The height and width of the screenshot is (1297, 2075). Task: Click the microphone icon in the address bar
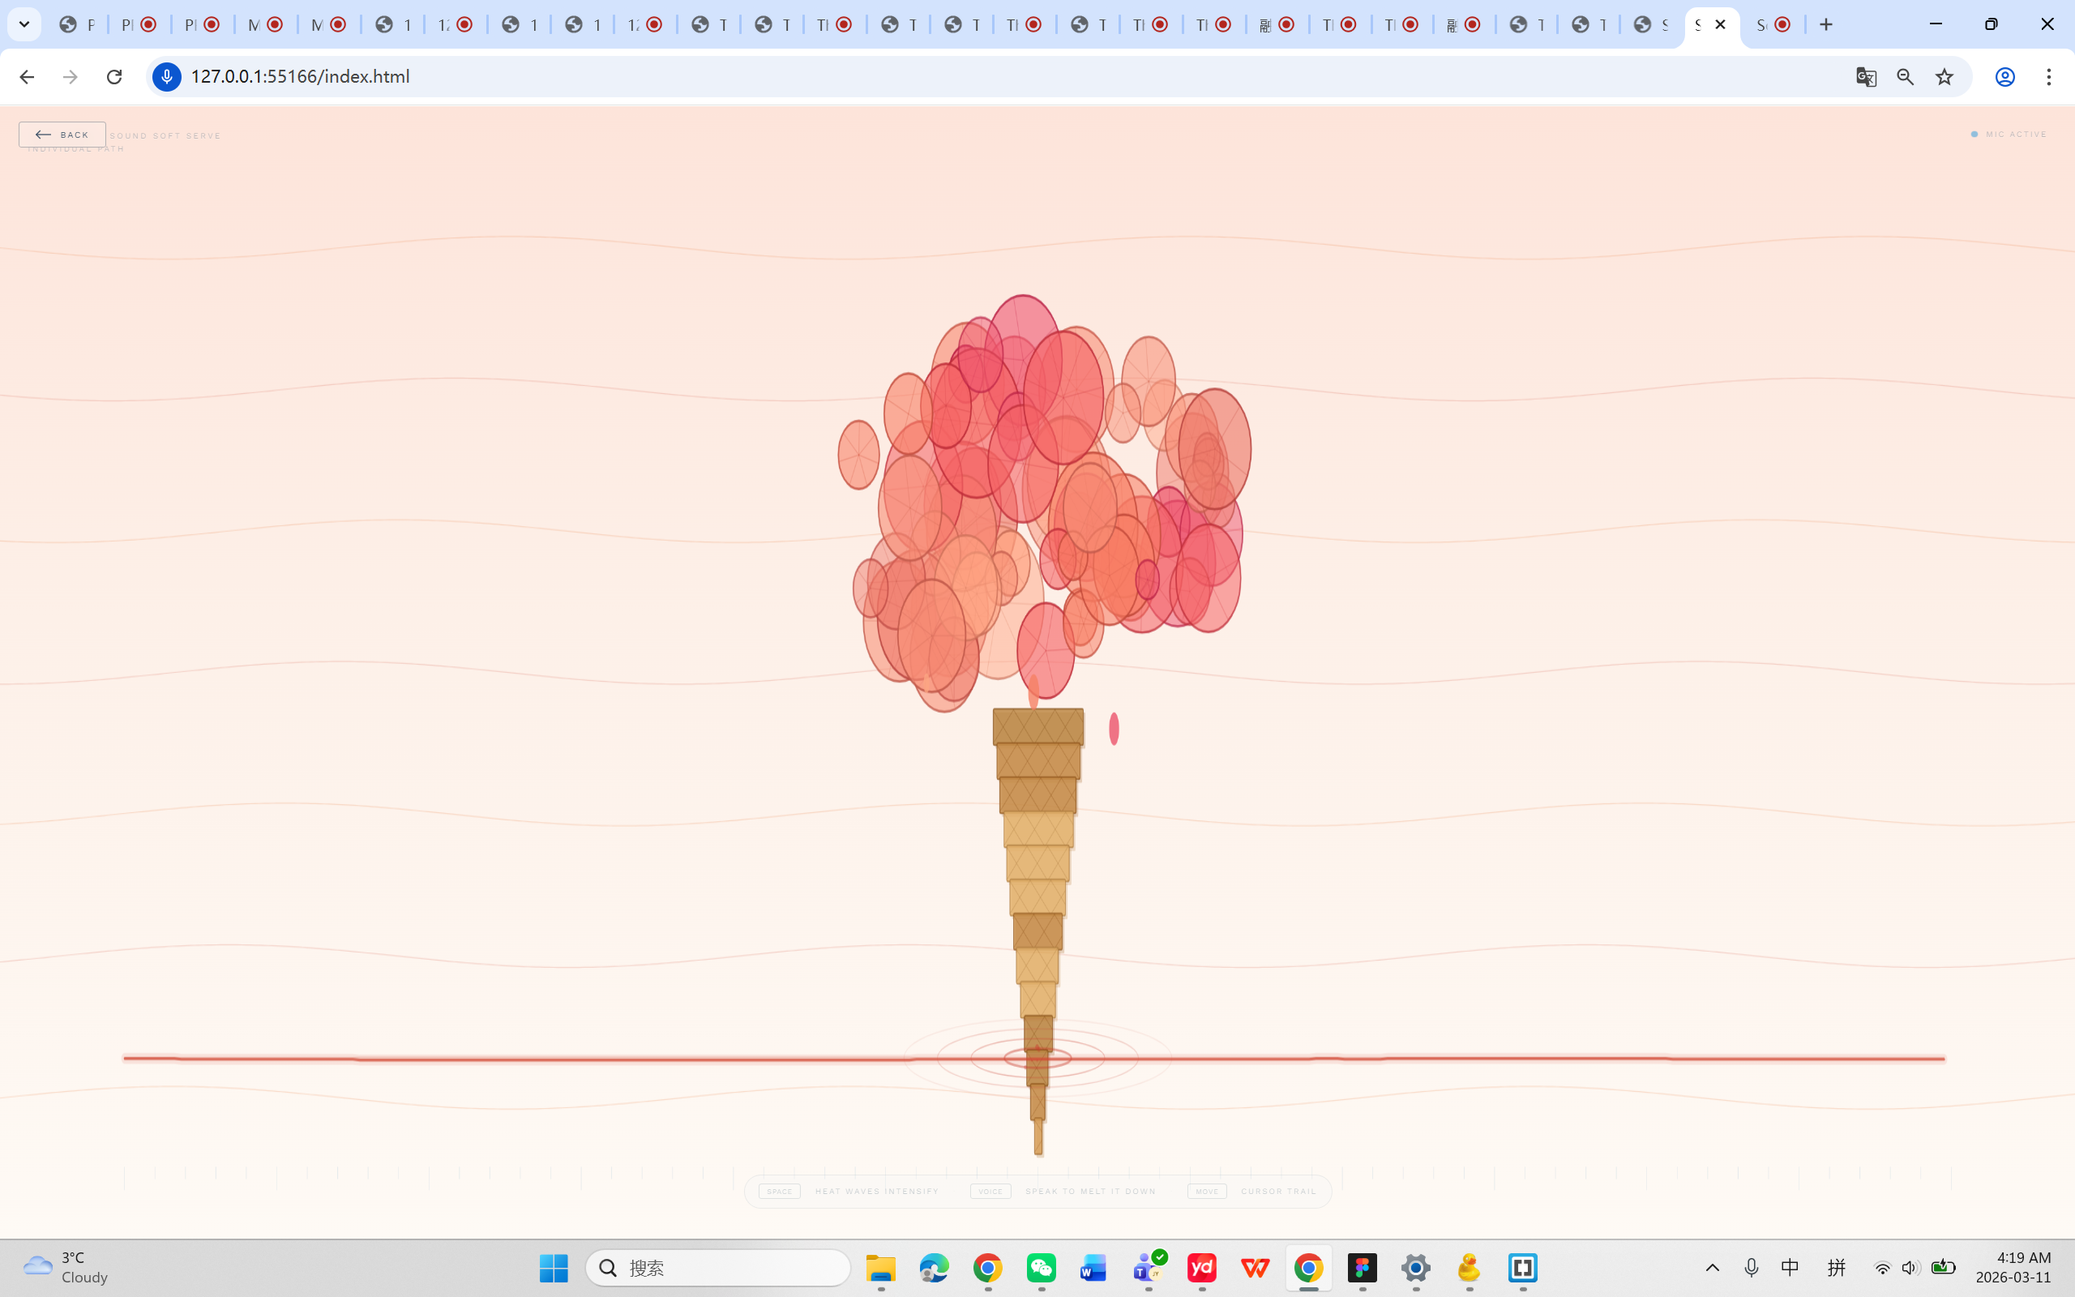166,76
